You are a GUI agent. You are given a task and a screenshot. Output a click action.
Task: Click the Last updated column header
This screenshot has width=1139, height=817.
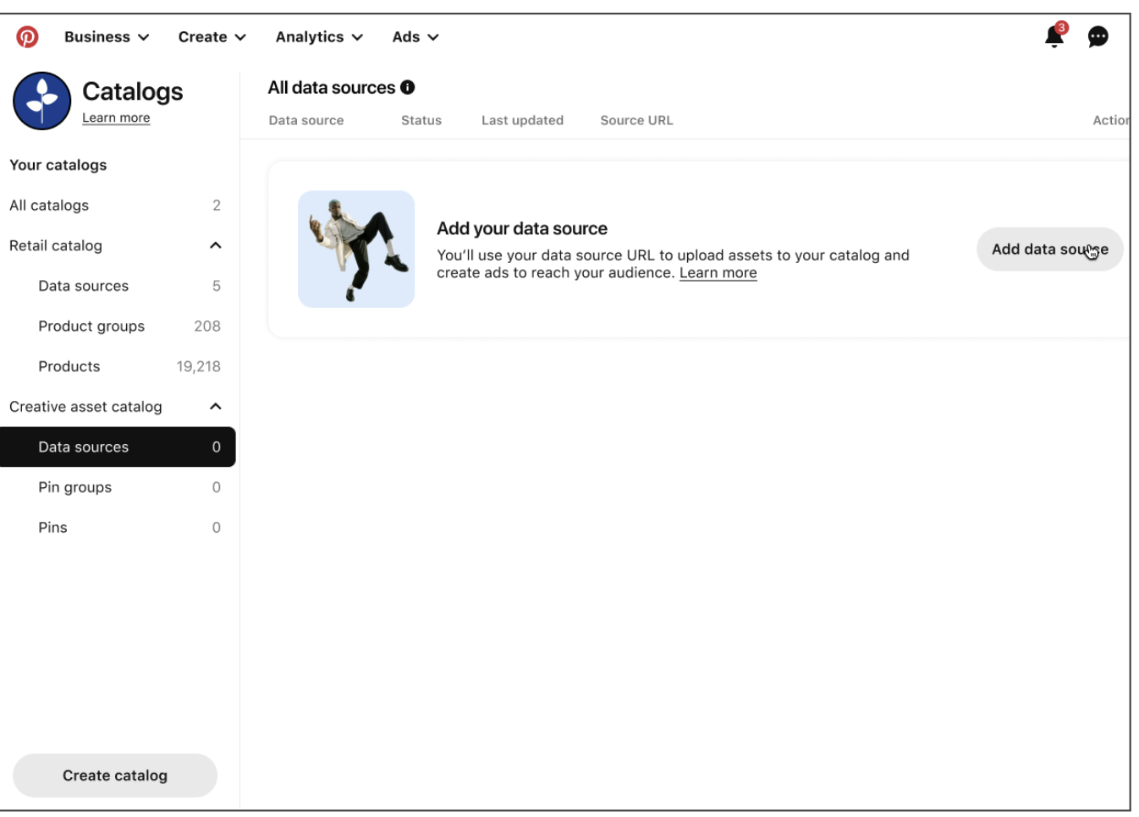[523, 120]
